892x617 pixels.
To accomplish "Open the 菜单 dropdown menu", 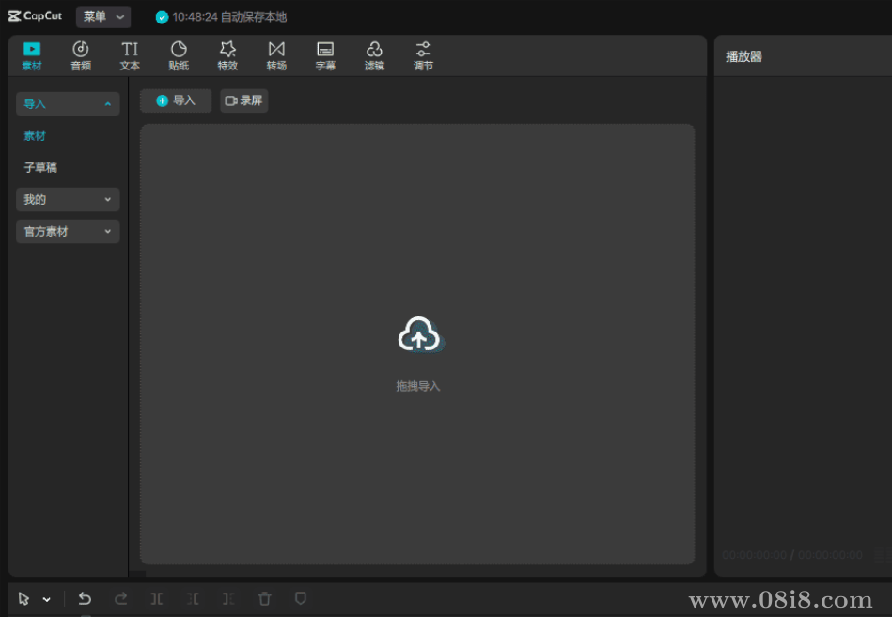I will click(102, 17).
